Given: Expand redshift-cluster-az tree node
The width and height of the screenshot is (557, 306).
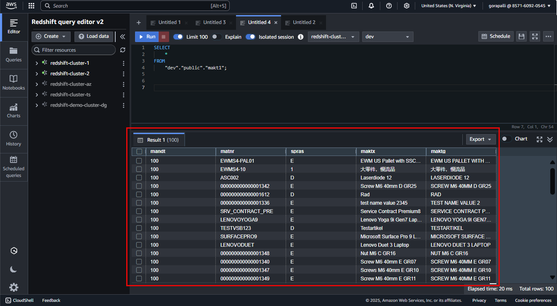Looking at the screenshot, I should point(37,84).
